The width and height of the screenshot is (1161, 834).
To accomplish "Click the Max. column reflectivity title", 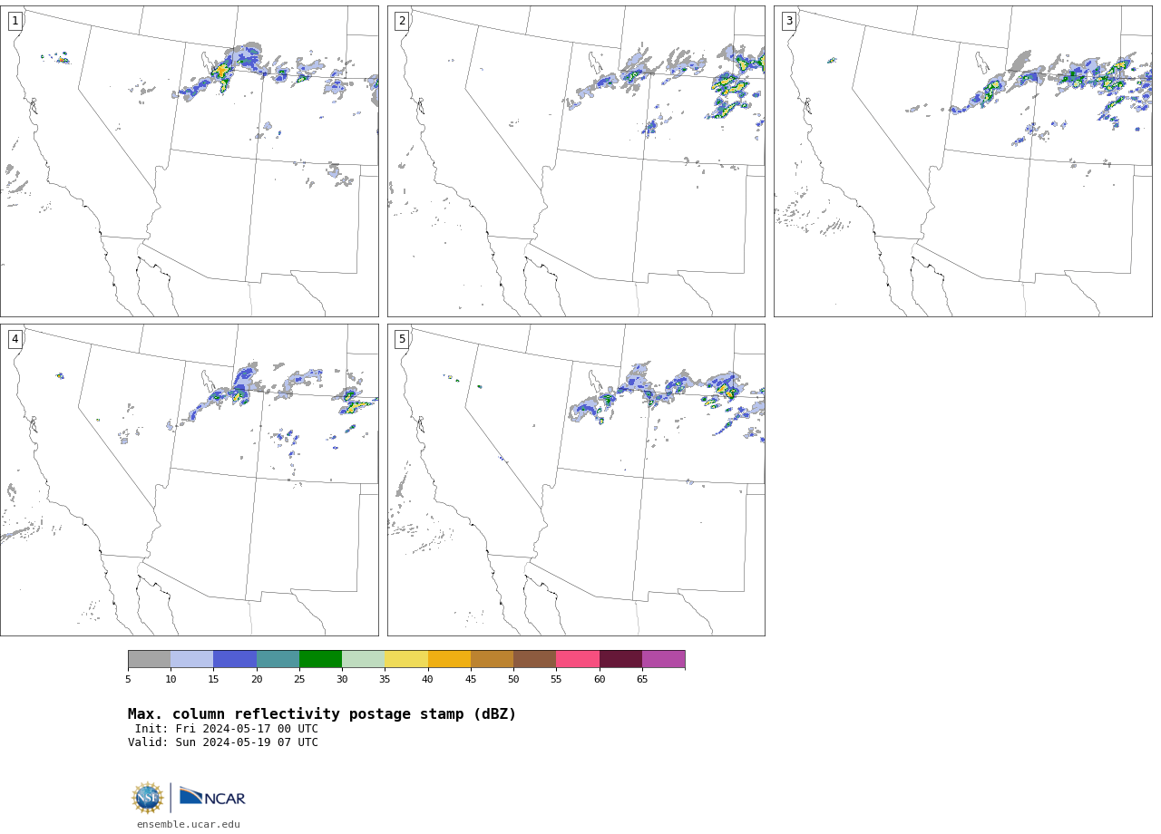I will (x=322, y=714).
